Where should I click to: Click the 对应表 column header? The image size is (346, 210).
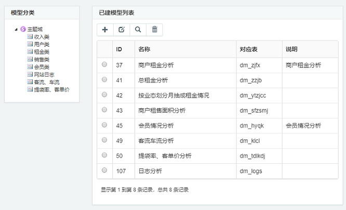[248, 49]
